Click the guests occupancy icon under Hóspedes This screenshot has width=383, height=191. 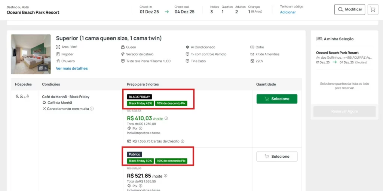click(22, 96)
